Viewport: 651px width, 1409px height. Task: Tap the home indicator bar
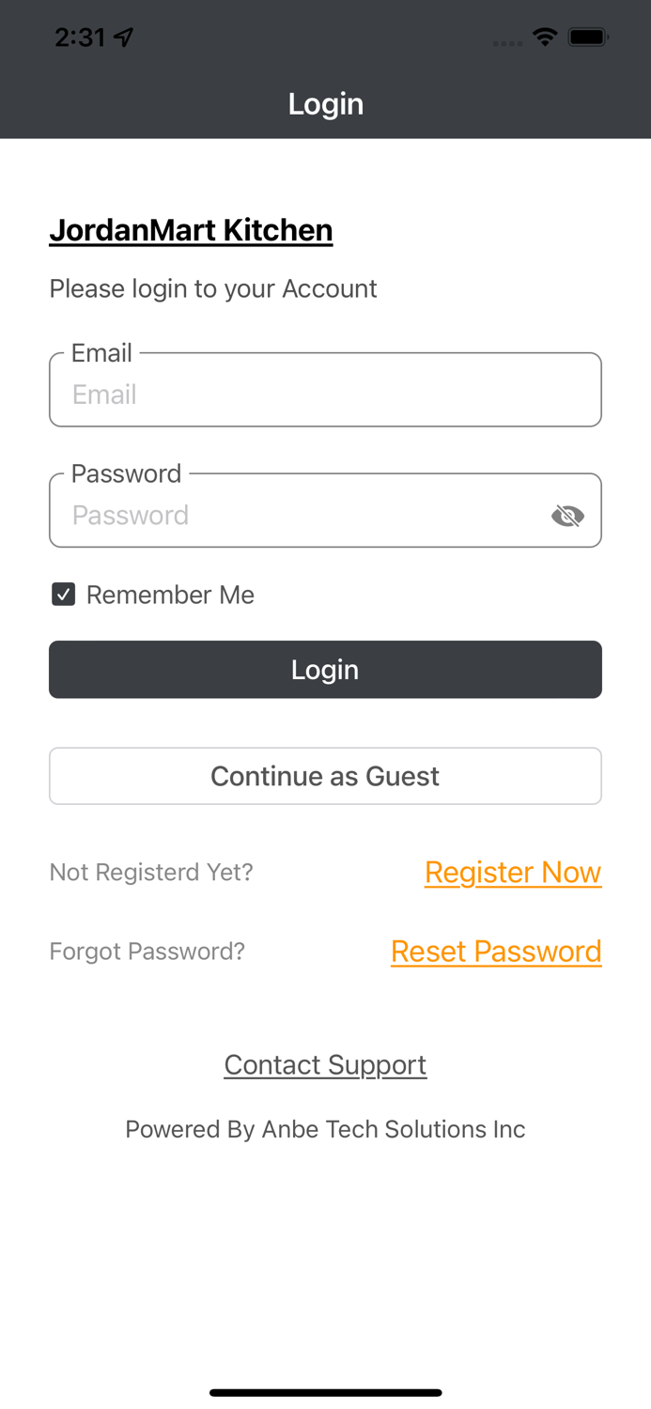point(325,1392)
